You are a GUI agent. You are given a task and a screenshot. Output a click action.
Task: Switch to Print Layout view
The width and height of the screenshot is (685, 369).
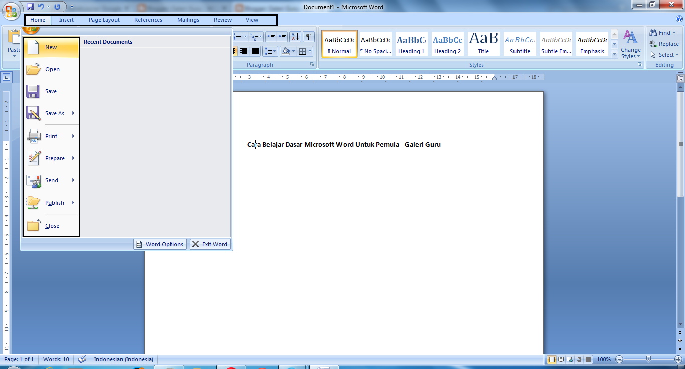click(552, 359)
